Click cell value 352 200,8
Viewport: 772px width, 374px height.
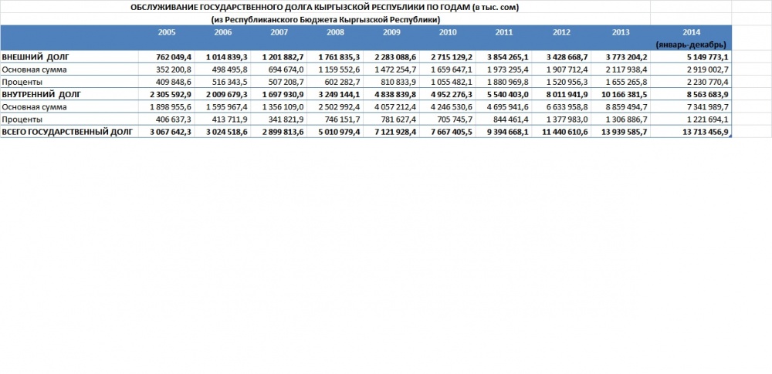174,69
